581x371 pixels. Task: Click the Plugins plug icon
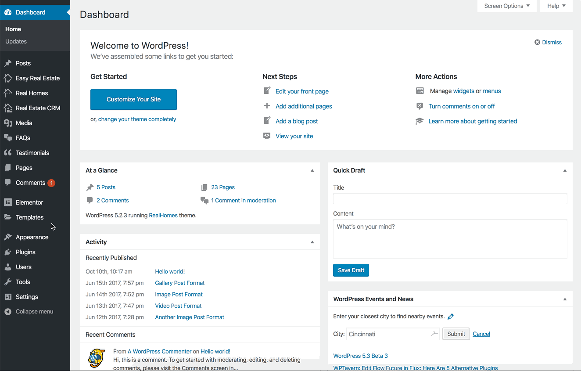click(8, 252)
